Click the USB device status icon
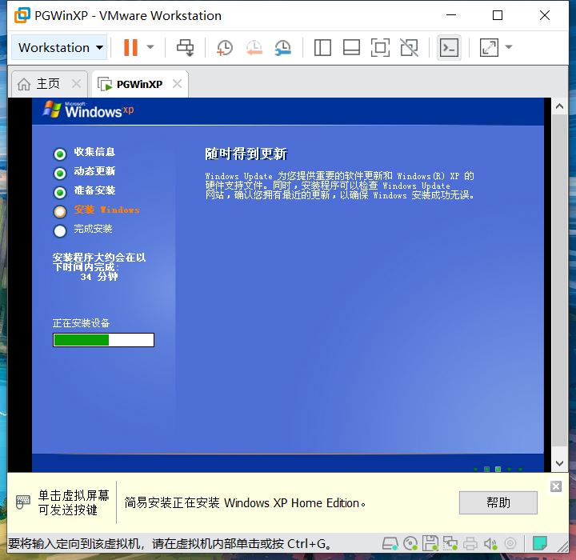 point(510,543)
